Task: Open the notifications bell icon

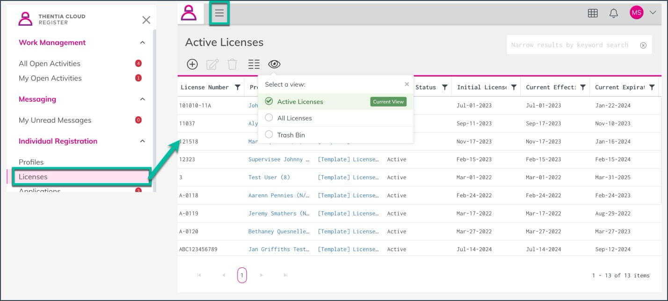Action: point(614,13)
